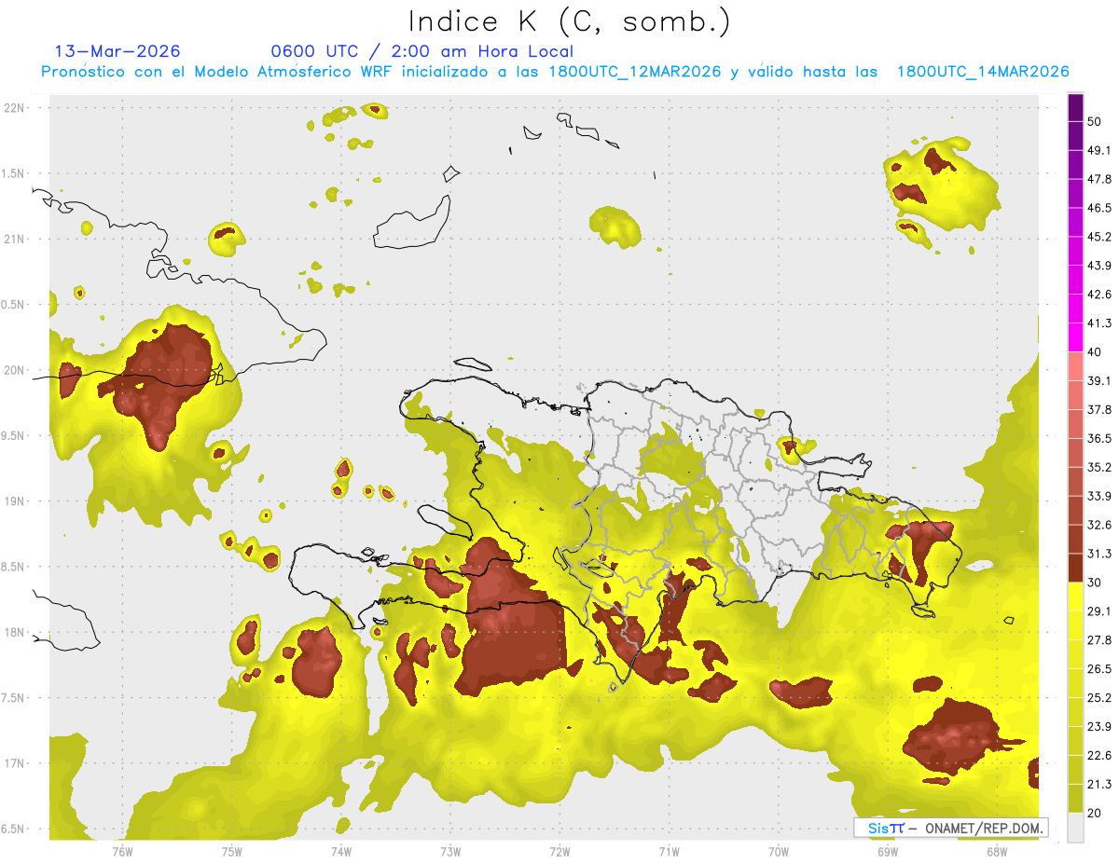Click the valid-until time "1800UTC_14MAR2026"
The height and width of the screenshot is (864, 1119).
tap(983, 72)
